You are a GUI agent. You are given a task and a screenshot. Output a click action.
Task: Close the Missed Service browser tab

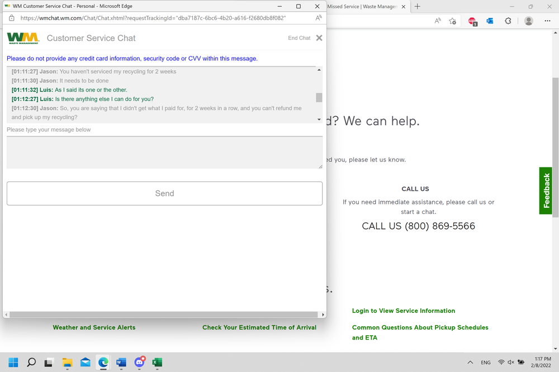tap(404, 6)
